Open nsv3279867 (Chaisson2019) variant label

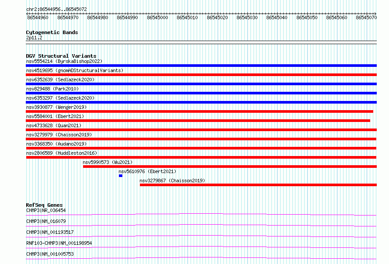pos(172,181)
